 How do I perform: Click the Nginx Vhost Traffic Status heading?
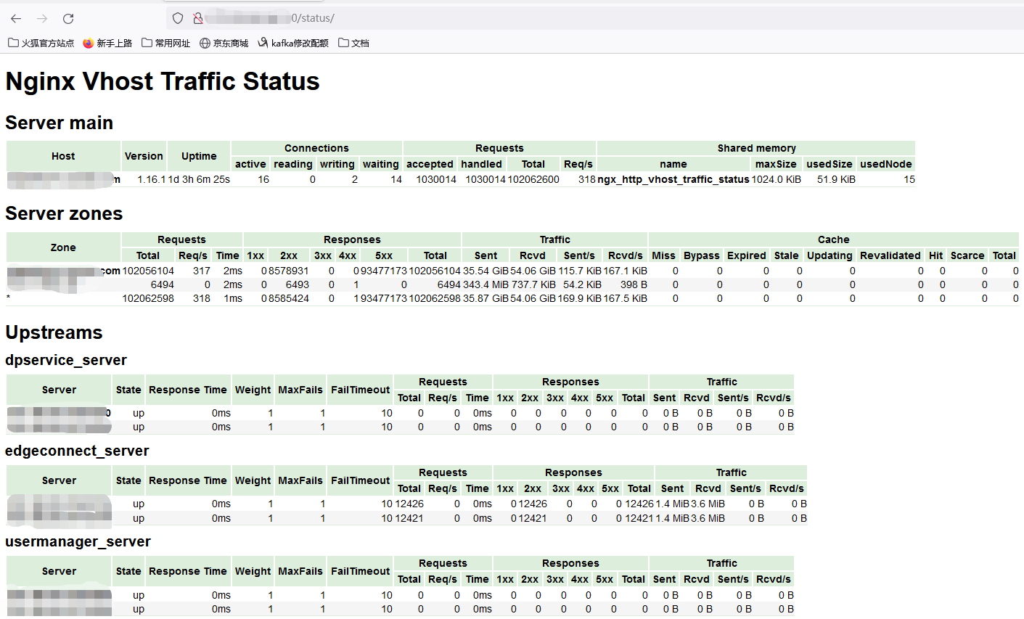tap(163, 81)
